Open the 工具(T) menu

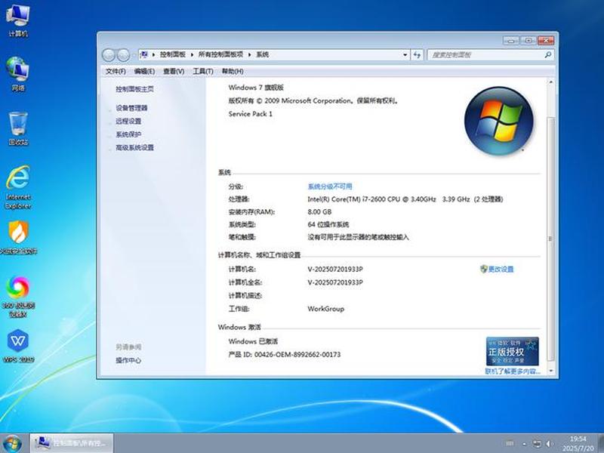click(x=203, y=71)
